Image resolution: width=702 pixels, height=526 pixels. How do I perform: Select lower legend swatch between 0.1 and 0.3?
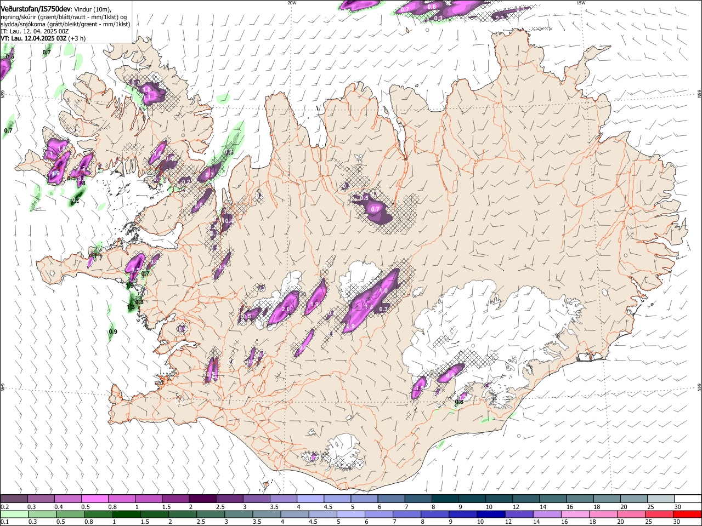tap(14, 514)
